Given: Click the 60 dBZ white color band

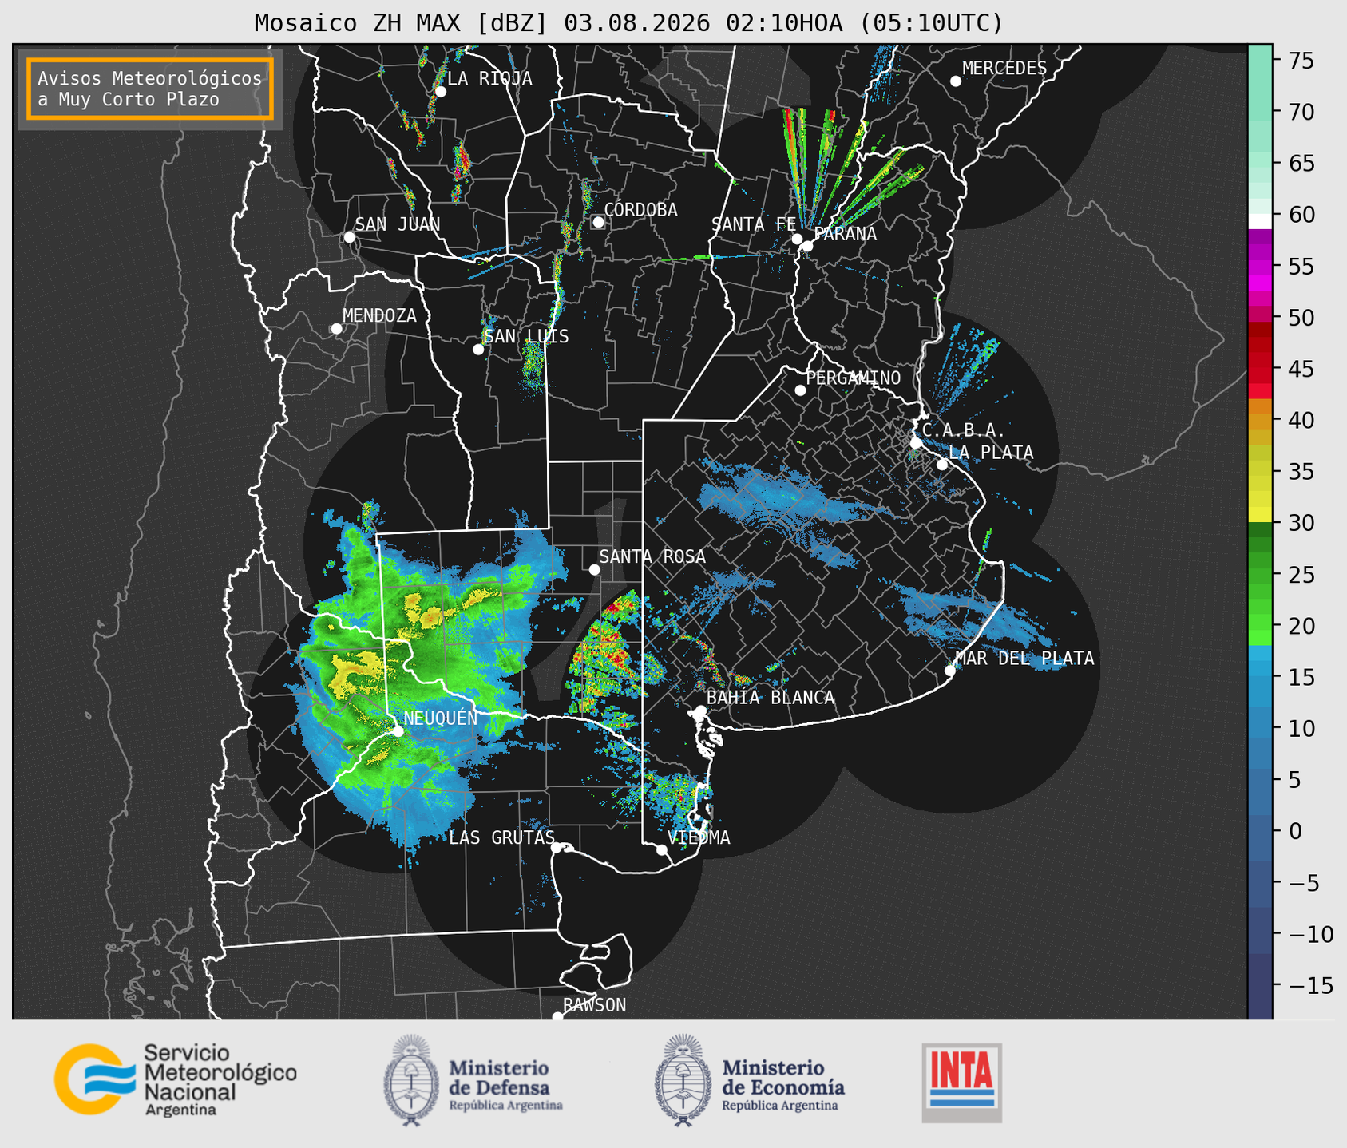Looking at the screenshot, I should coord(1260,220).
